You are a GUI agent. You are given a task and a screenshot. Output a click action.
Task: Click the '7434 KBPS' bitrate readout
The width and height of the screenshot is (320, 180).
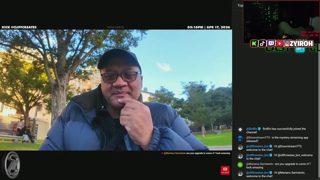tap(115, 27)
